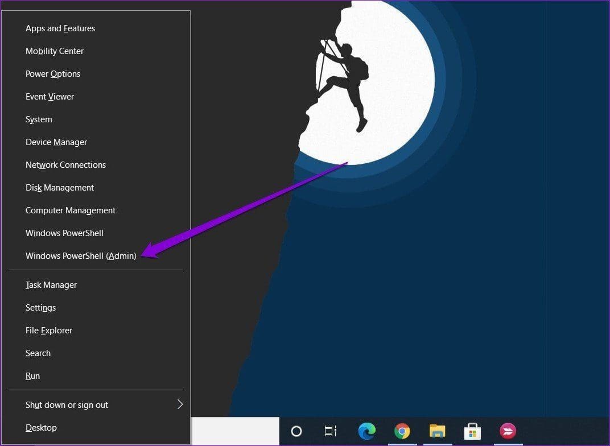Open the Run dialog entry

click(x=96, y=376)
